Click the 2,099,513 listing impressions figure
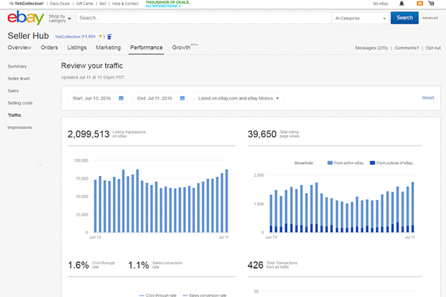The height and width of the screenshot is (297, 446). [x=88, y=134]
